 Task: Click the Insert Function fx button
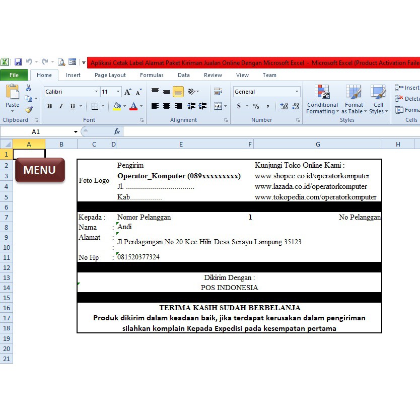click(117, 131)
